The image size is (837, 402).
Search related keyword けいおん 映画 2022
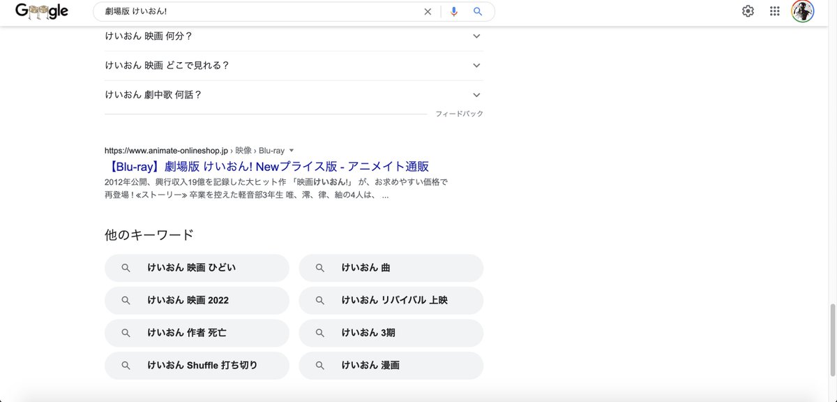[x=197, y=301]
